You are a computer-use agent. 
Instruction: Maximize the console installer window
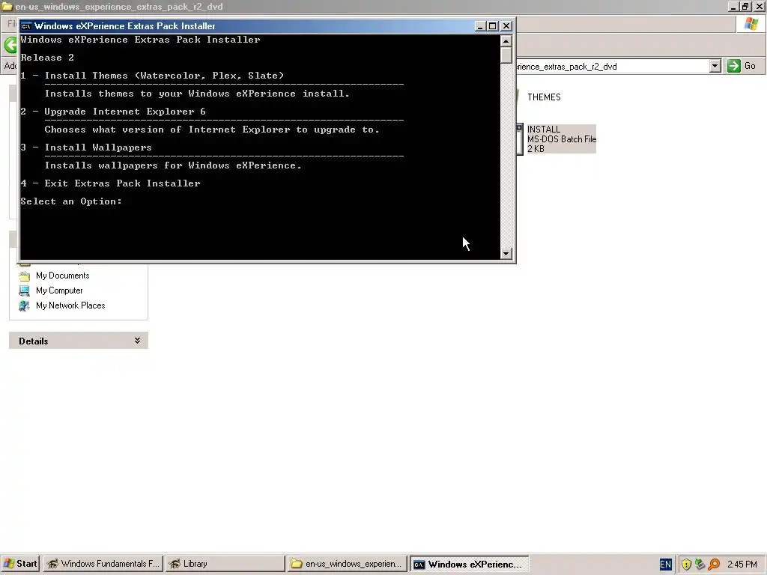(493, 26)
